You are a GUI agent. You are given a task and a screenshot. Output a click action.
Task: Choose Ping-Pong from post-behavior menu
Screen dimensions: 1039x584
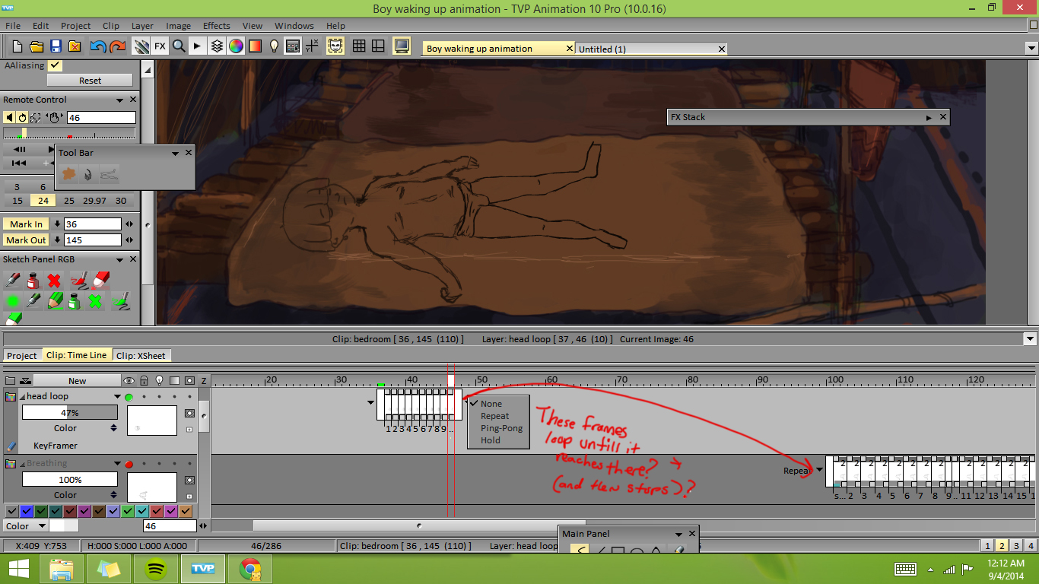(502, 428)
